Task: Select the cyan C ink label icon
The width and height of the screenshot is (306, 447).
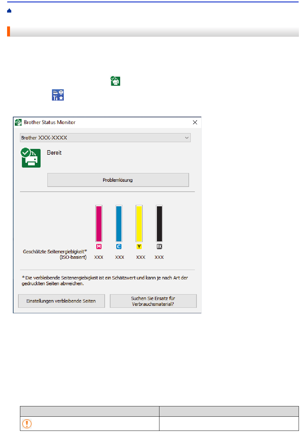Action: [119, 247]
